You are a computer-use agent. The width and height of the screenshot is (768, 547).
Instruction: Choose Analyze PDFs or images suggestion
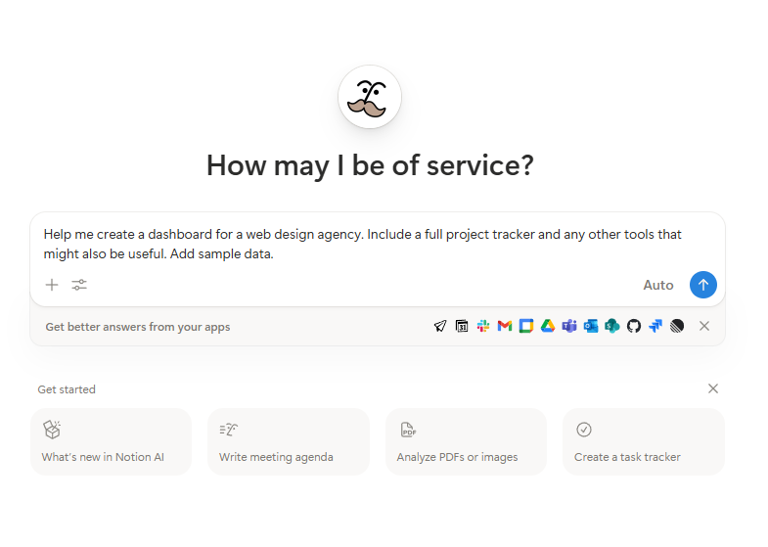(466, 441)
